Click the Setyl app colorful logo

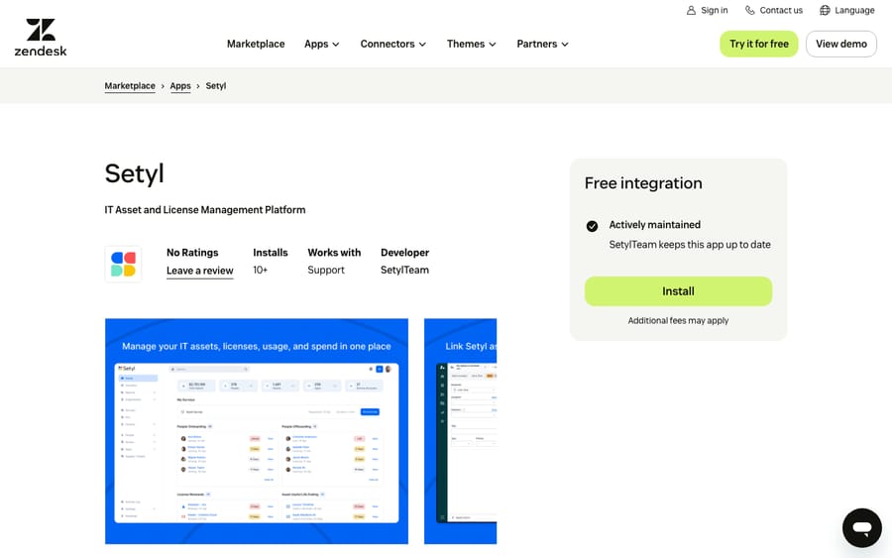[124, 264]
